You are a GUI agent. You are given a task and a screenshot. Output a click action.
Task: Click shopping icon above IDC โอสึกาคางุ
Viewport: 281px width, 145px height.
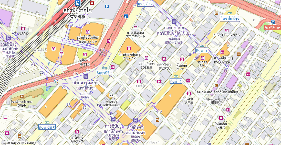pos(222,52)
